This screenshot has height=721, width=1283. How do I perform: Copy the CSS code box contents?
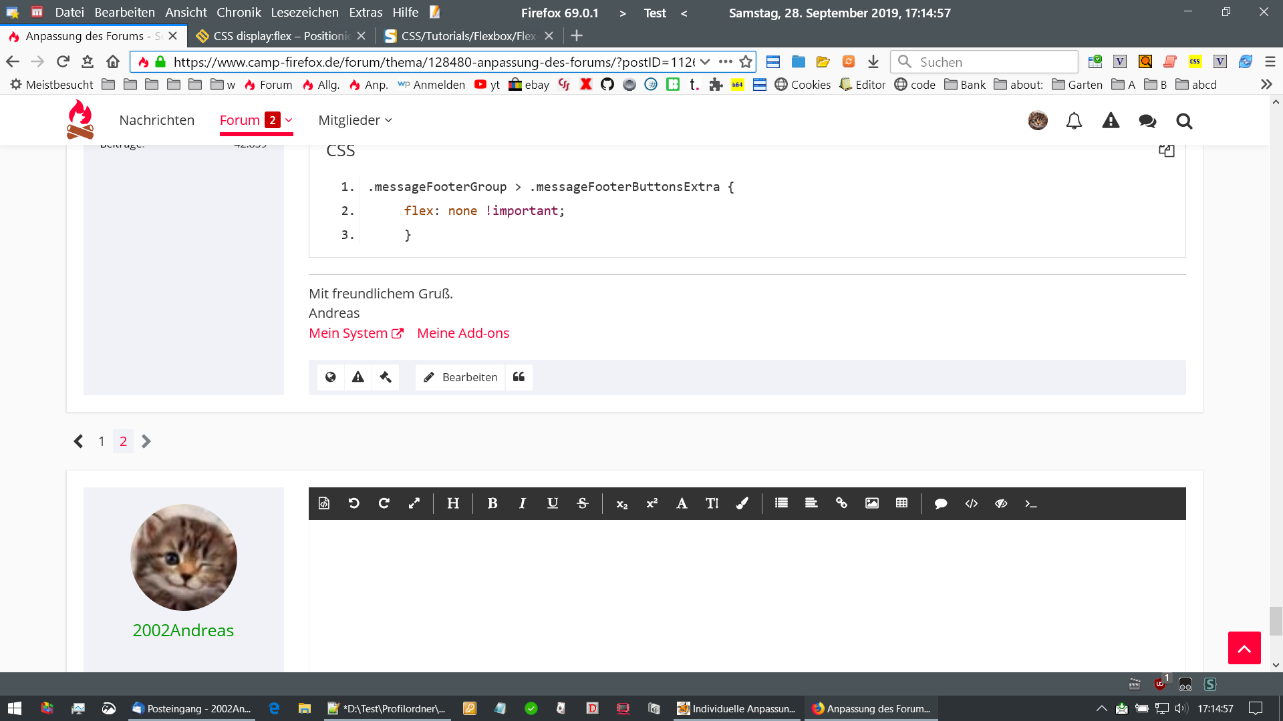pos(1166,151)
